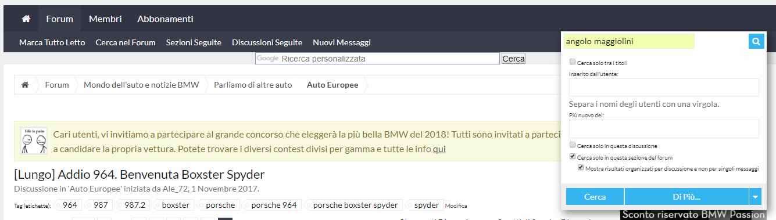Viewport: 776px width, 220px height.
Task: Click the home icon in the top navbar
Action: [26, 19]
